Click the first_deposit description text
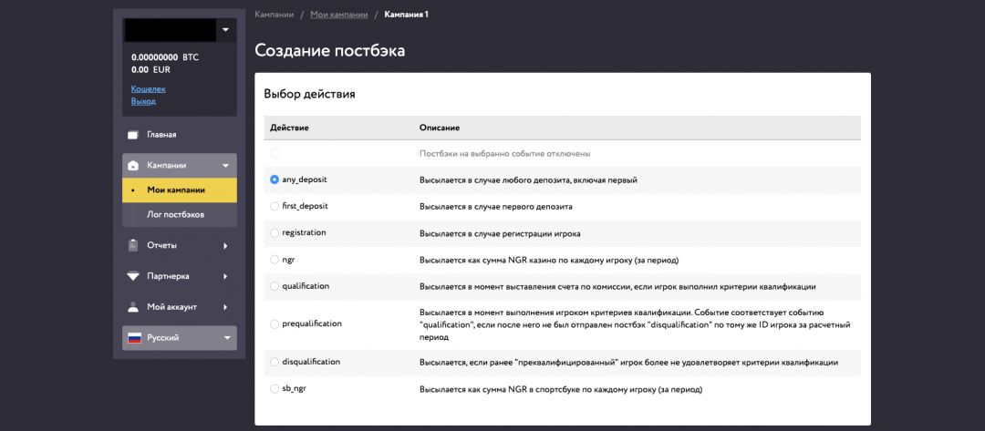The image size is (985, 431). (495, 207)
